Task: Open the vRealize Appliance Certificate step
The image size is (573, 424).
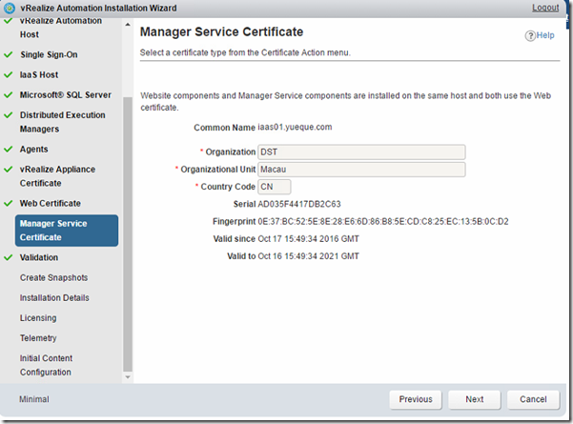Action: tap(58, 176)
